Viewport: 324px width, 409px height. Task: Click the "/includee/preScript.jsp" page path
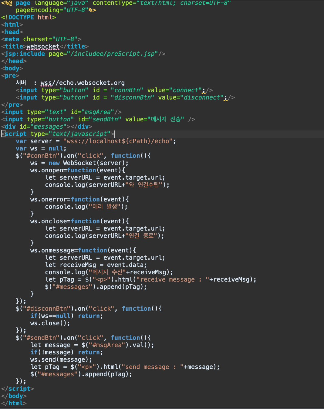[x=112, y=54]
